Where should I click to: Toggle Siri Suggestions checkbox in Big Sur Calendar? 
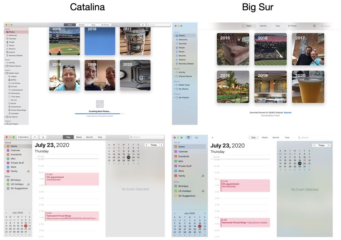pyautogui.click(x=176, y=196)
